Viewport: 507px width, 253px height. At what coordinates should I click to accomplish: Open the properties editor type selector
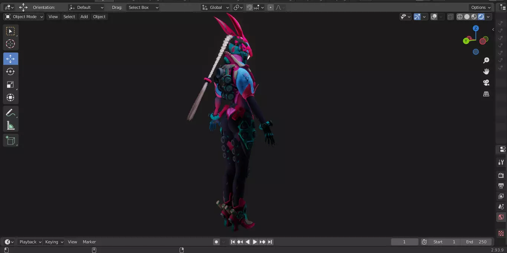click(x=502, y=149)
